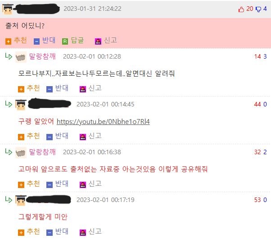Click blue minus 반대 icon in pink comment
Viewport: 271px width, 239px height.
[36, 41]
